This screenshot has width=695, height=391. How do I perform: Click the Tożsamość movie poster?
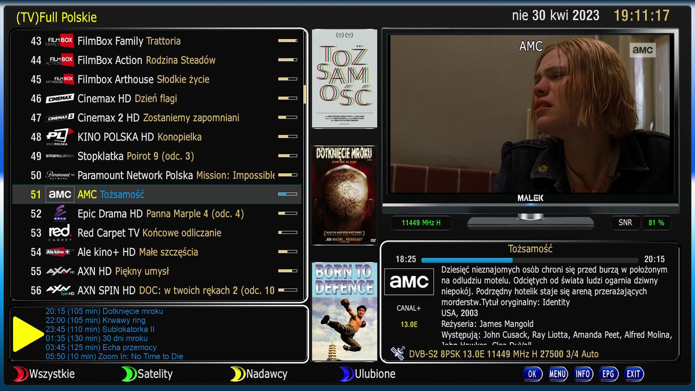pos(344,79)
